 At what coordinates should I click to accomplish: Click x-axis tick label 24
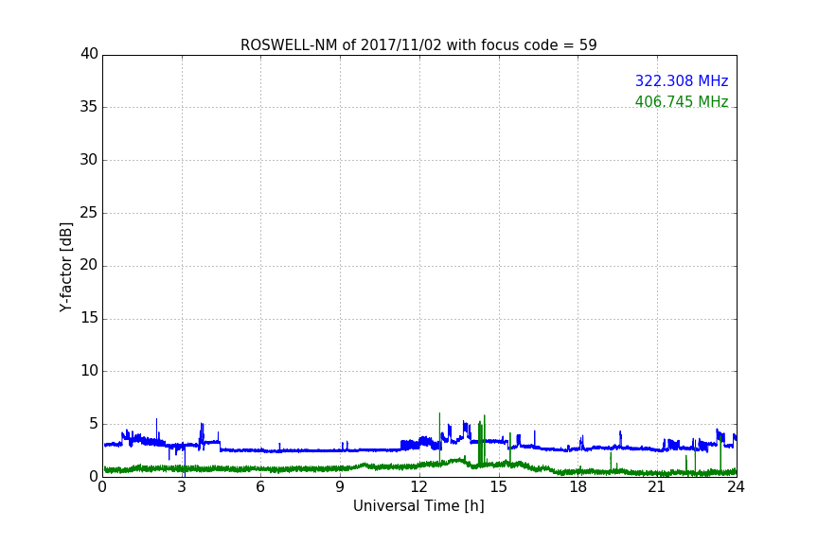(x=736, y=487)
